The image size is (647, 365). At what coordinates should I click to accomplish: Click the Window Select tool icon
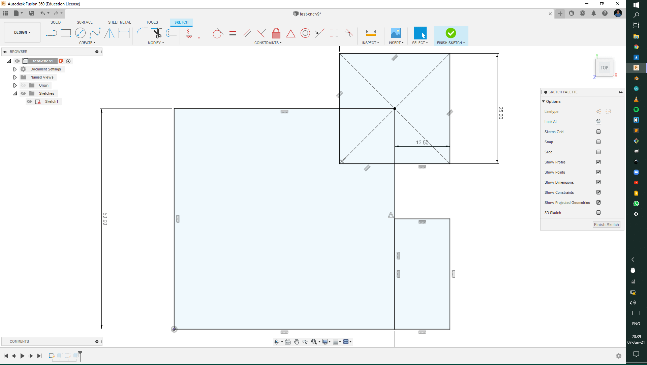click(x=420, y=33)
